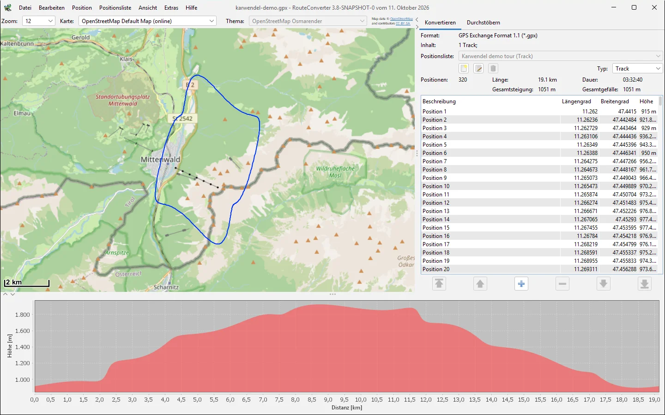The image size is (665, 415).
Task: Click the Mittenwald label on the map
Action: [160, 160]
